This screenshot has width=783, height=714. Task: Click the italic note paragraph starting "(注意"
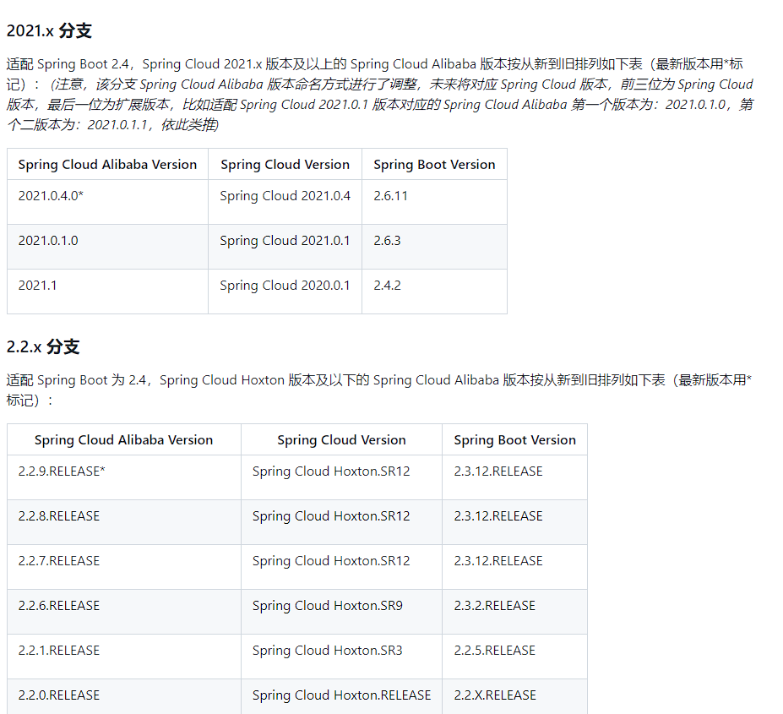pyautogui.click(x=379, y=105)
